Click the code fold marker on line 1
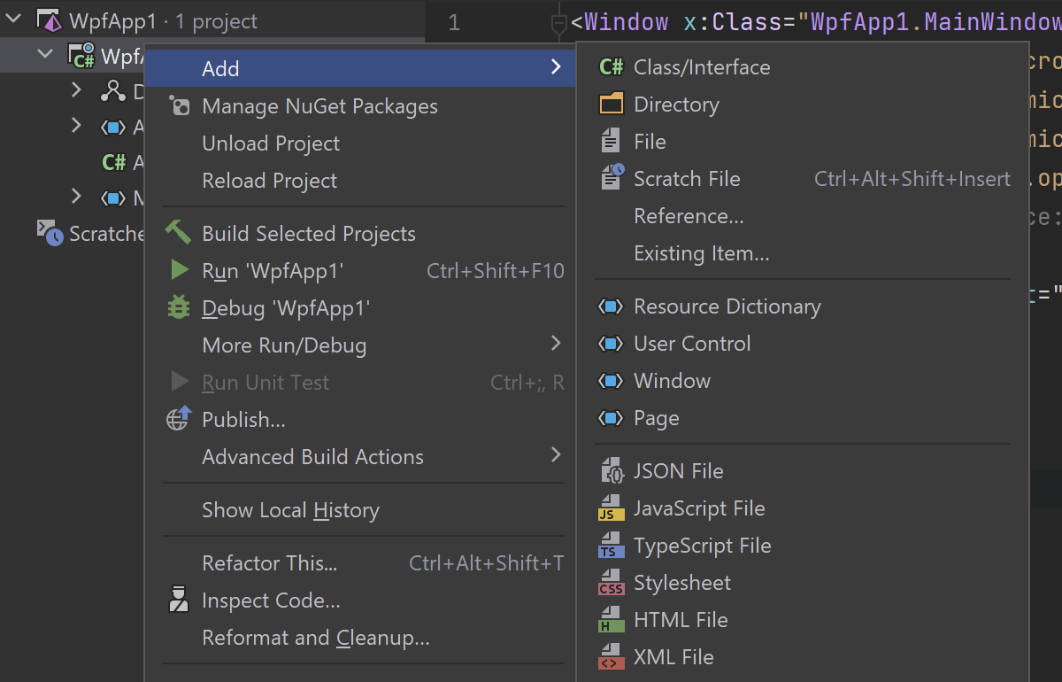Image resolution: width=1062 pixels, height=682 pixels. [x=558, y=23]
